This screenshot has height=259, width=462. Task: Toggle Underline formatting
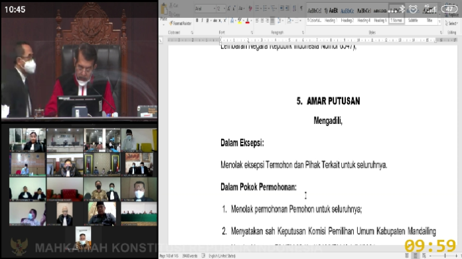[208, 21]
